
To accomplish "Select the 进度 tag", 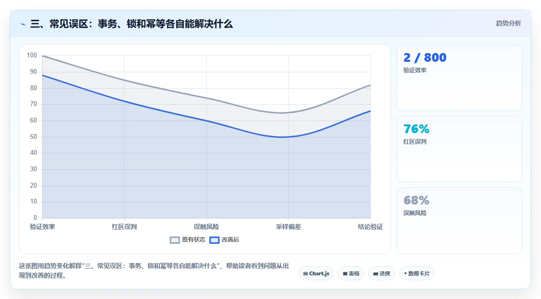I will pyautogui.click(x=382, y=273).
